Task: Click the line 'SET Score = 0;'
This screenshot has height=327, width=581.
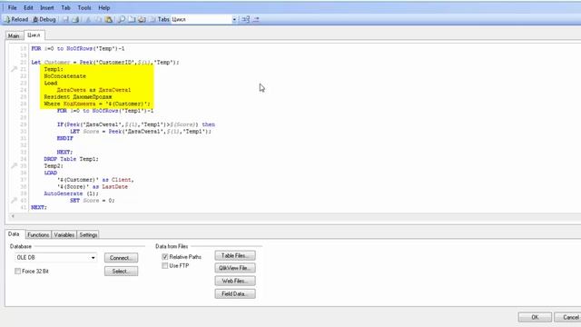Action: (93, 200)
